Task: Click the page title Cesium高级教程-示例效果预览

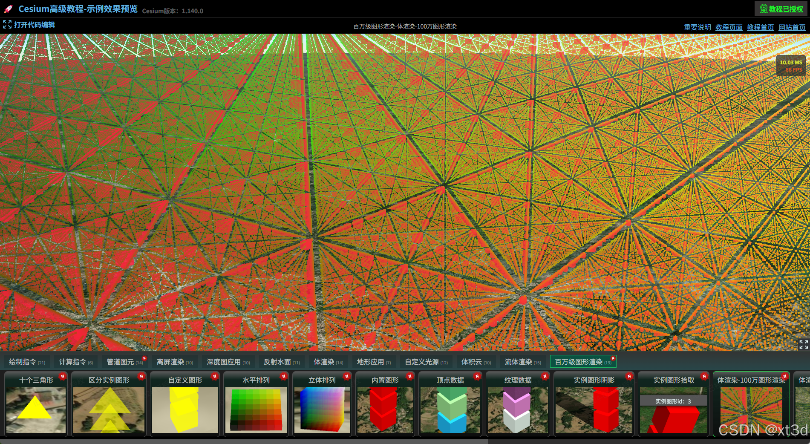Action: point(78,9)
